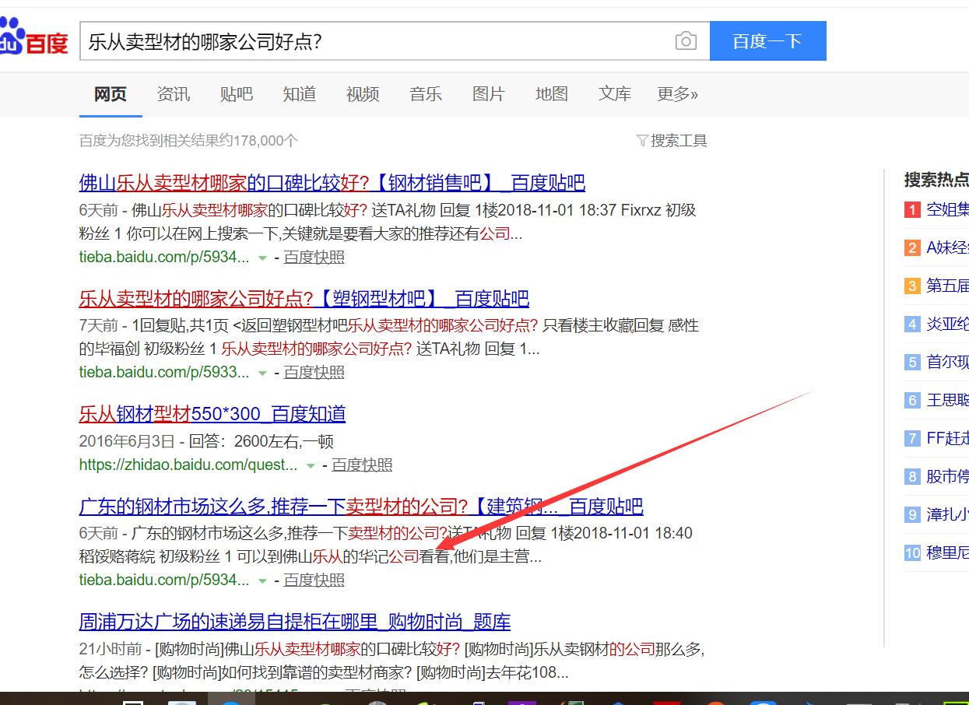Click the 百度一下 search button

[x=767, y=41]
